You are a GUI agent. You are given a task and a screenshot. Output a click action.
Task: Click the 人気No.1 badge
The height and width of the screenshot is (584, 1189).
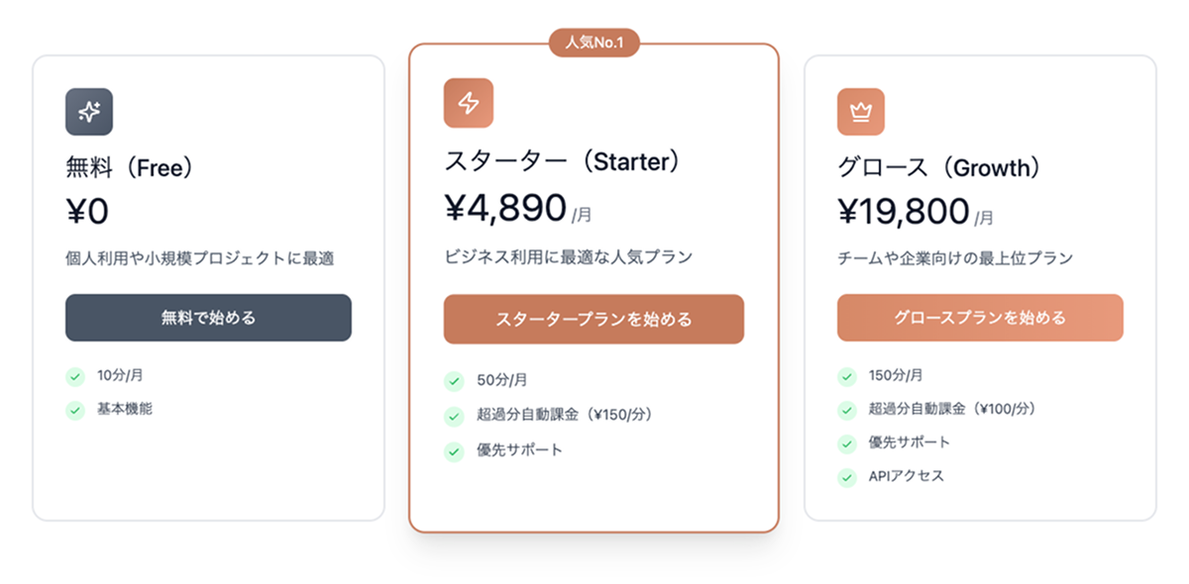(594, 43)
